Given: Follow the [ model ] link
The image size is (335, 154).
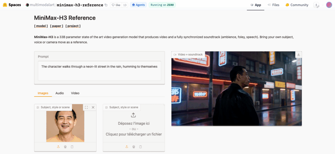Looking at the screenshot, I should (x=41, y=26).
